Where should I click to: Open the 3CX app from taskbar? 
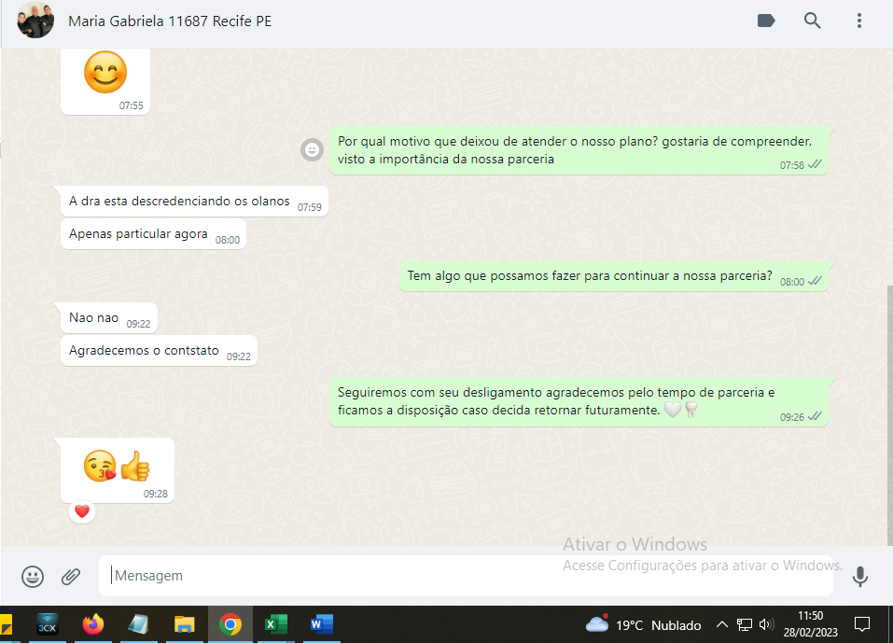coord(47,624)
